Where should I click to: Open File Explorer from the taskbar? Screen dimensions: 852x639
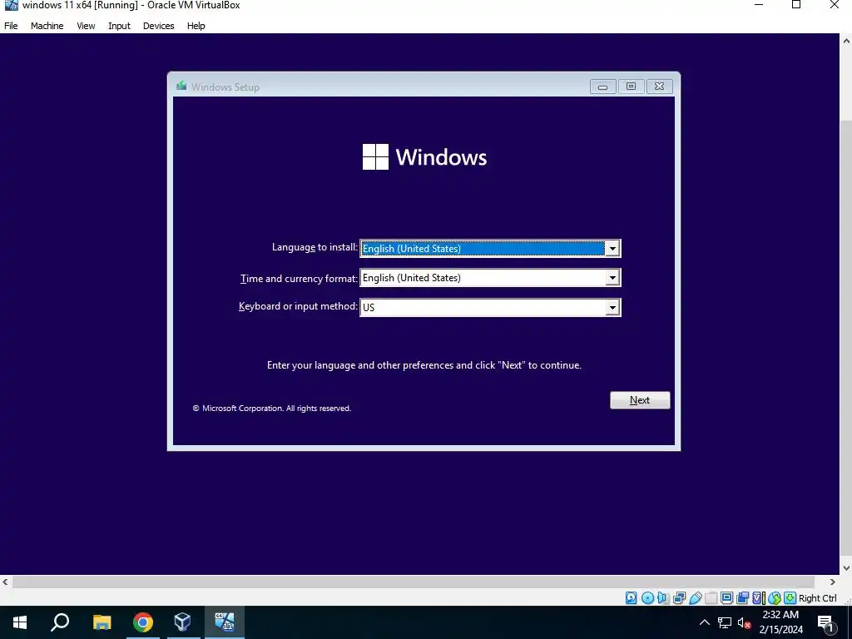102,622
